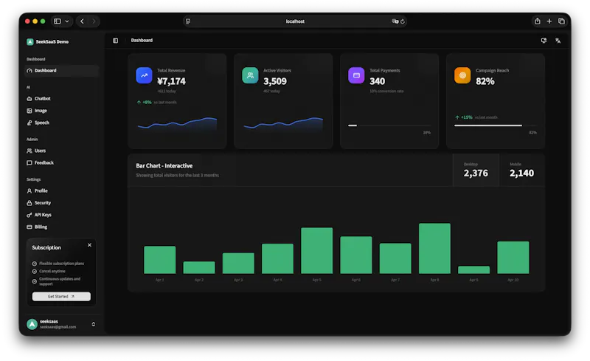Click the Get Started button
Image resolution: width=590 pixels, height=361 pixels.
click(61, 297)
